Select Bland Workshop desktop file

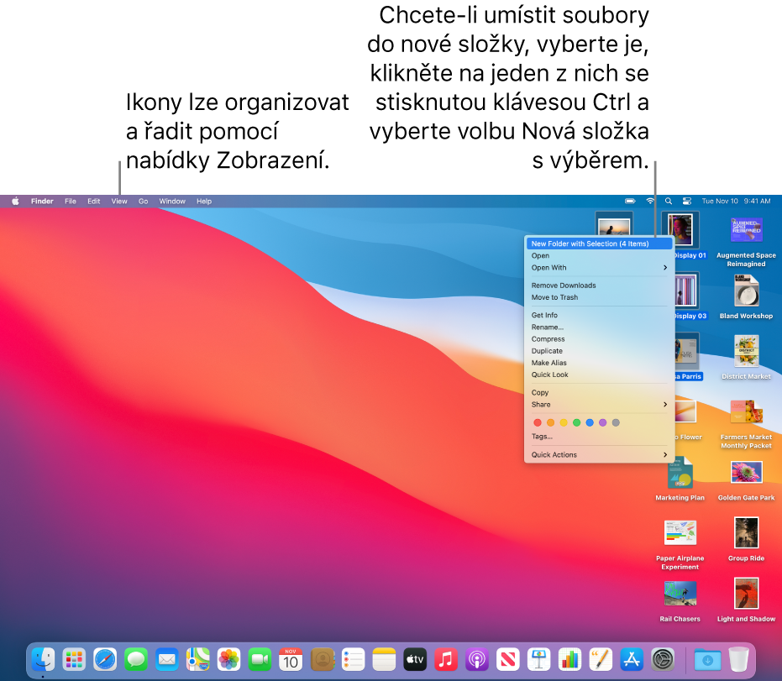(x=746, y=296)
